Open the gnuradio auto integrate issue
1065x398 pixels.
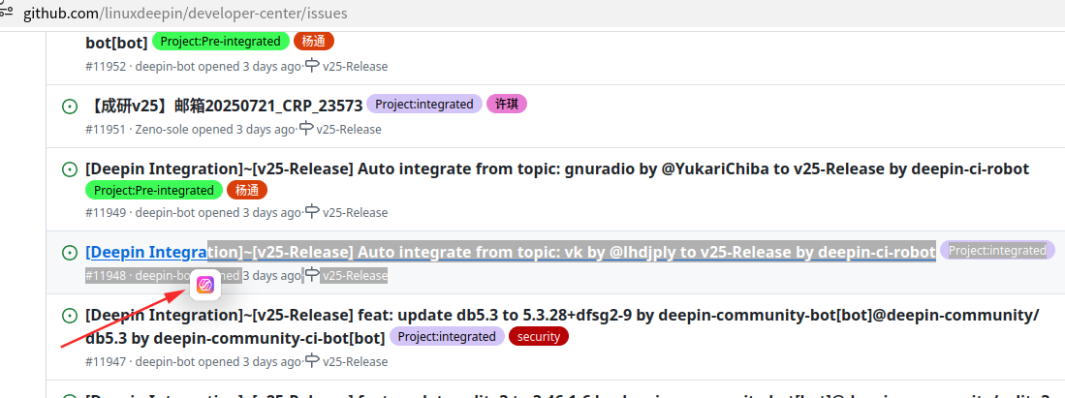coord(557,168)
